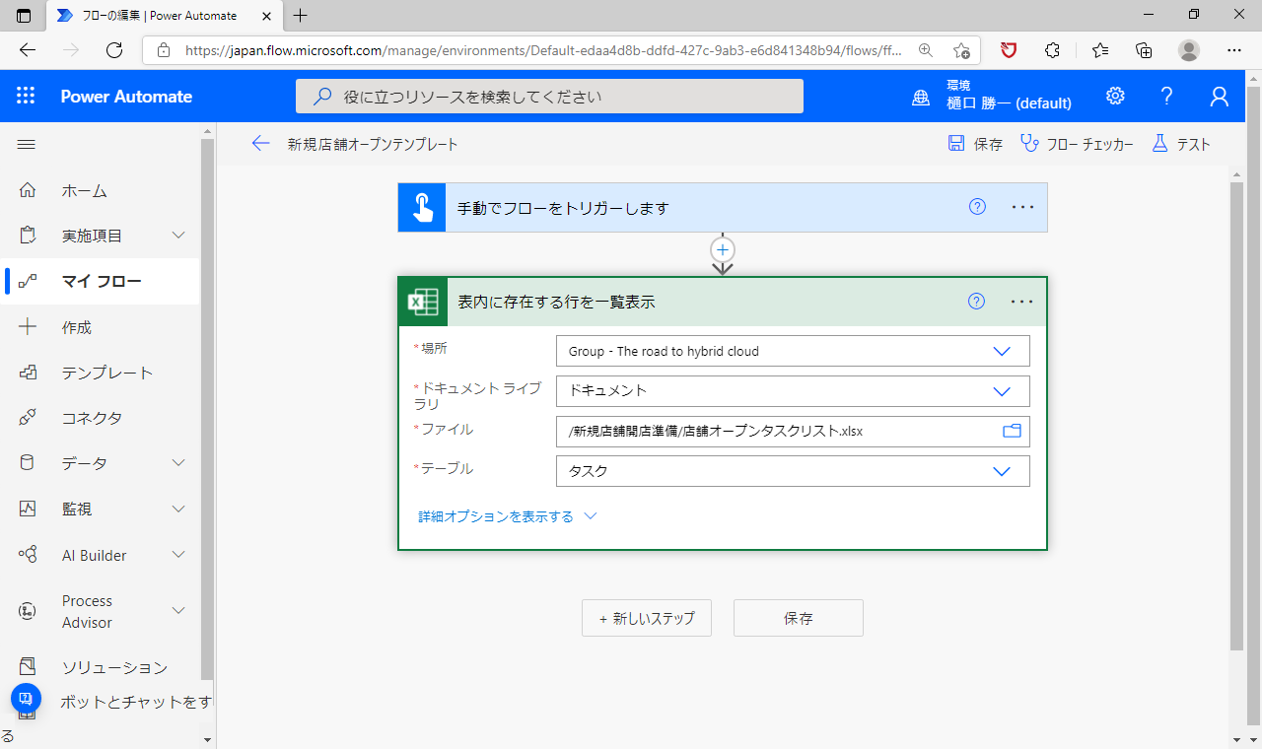Click the 新しいステップ button
This screenshot has height=749, width=1262.
[647, 618]
